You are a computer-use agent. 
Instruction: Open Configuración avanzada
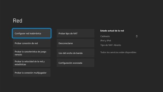(x=75, y=63)
